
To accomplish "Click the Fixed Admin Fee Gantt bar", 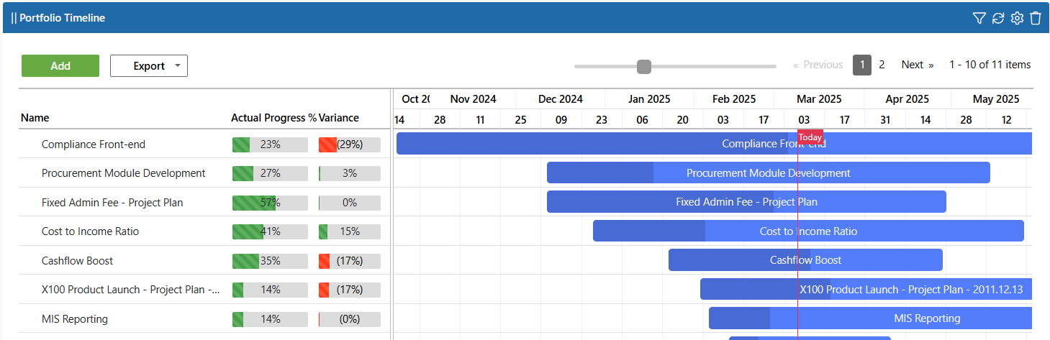I will [x=746, y=202].
